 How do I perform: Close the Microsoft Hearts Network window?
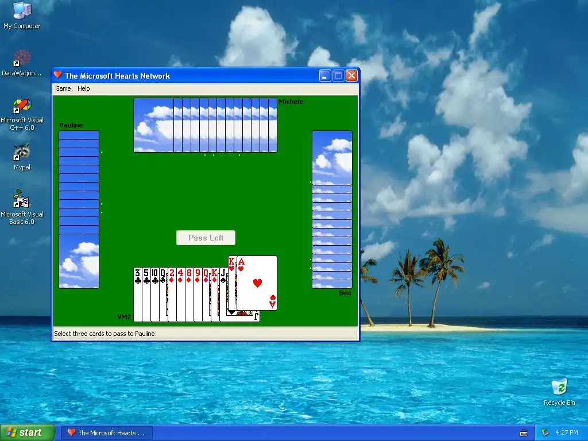pyautogui.click(x=351, y=76)
